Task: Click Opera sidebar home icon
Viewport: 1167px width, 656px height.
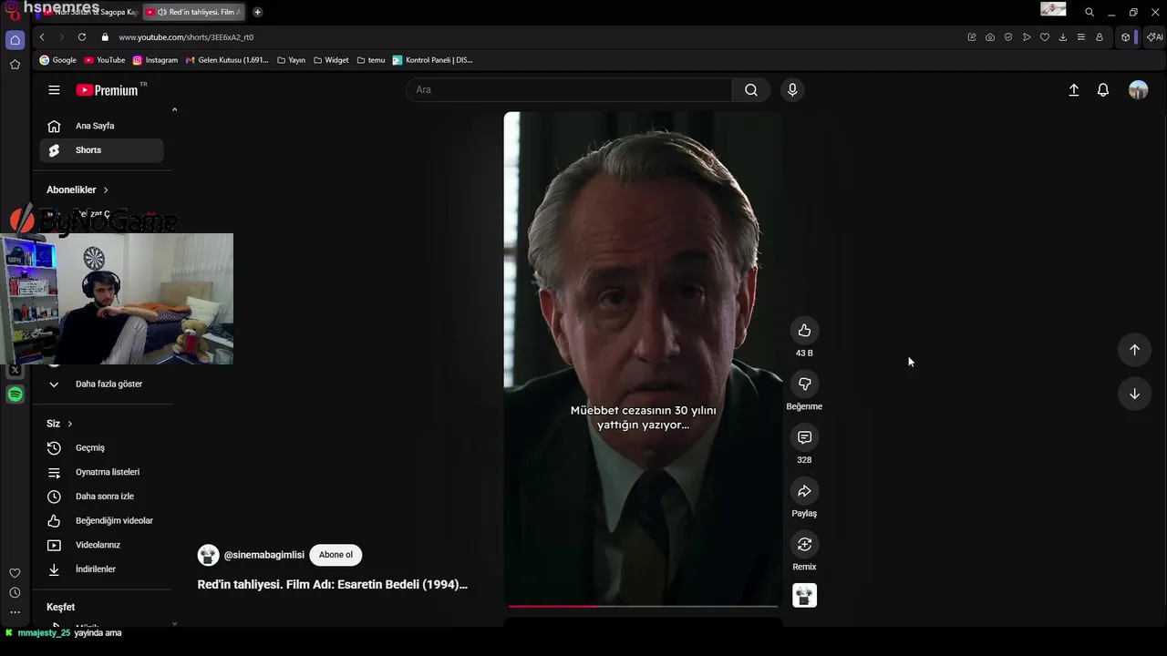Action: [15, 40]
